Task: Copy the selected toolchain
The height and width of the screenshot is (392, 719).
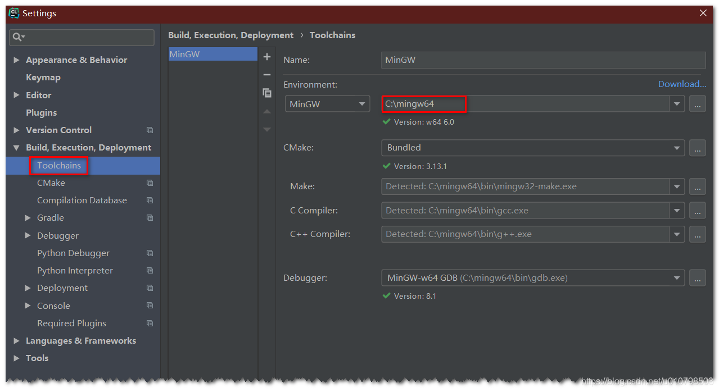Action: pos(267,93)
